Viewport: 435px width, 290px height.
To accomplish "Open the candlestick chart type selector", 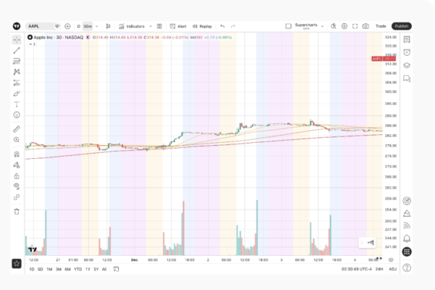I will click(108, 26).
